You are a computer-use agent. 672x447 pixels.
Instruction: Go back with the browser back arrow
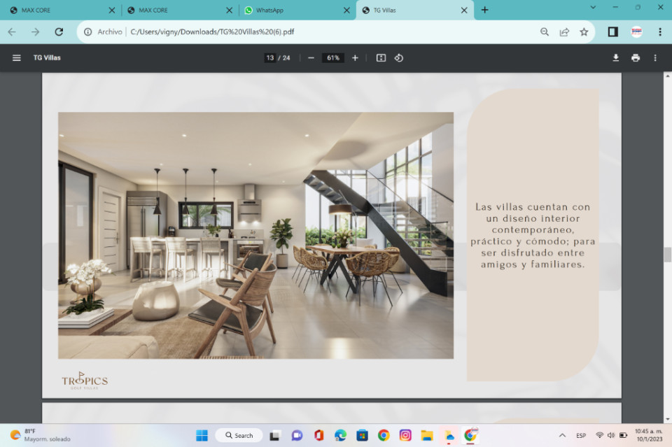(12, 31)
